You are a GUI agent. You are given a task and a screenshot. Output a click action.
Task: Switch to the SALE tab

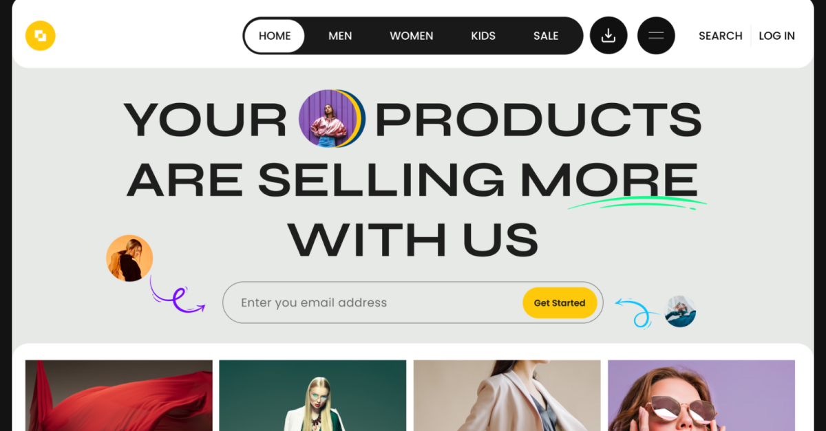coord(546,36)
